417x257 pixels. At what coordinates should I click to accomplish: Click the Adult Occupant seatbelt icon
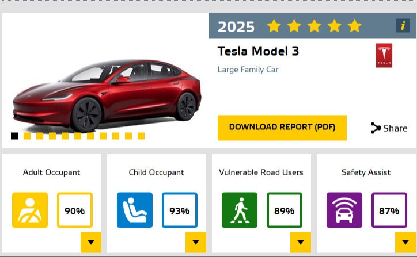[x=30, y=210]
